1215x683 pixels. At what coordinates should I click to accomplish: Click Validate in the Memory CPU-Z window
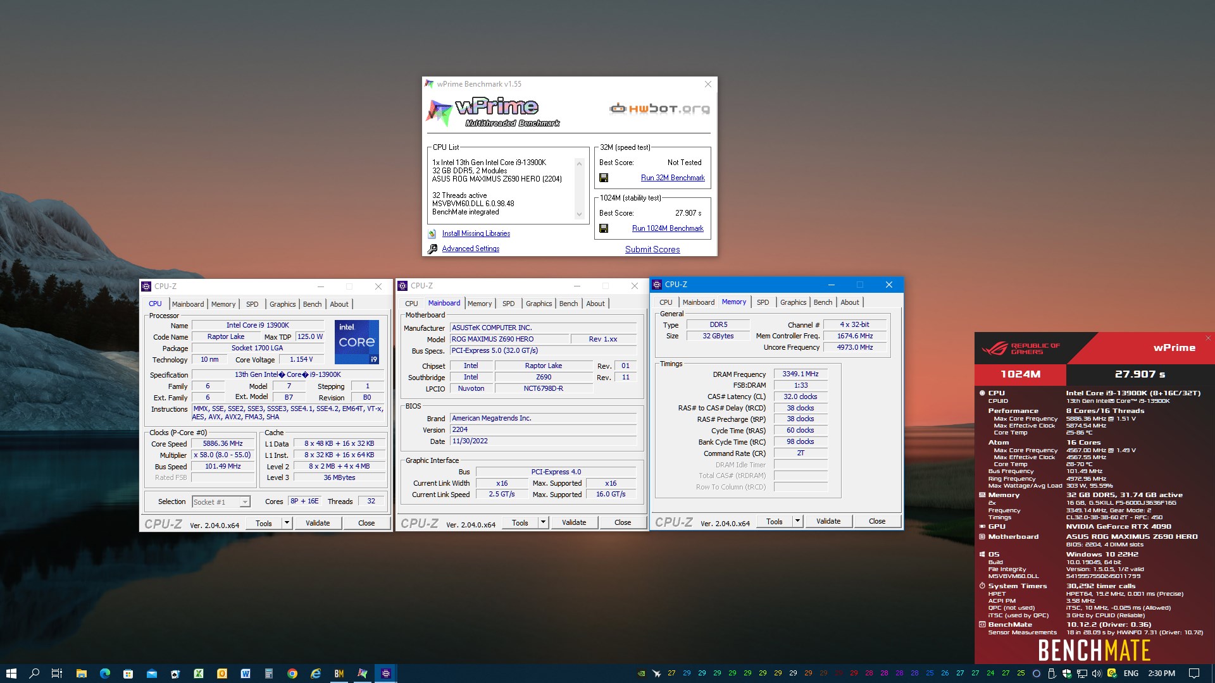pos(828,521)
